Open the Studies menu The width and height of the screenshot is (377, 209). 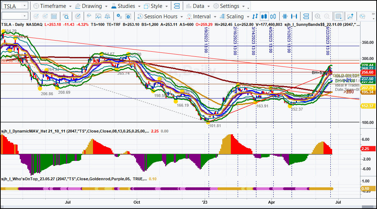126,6
